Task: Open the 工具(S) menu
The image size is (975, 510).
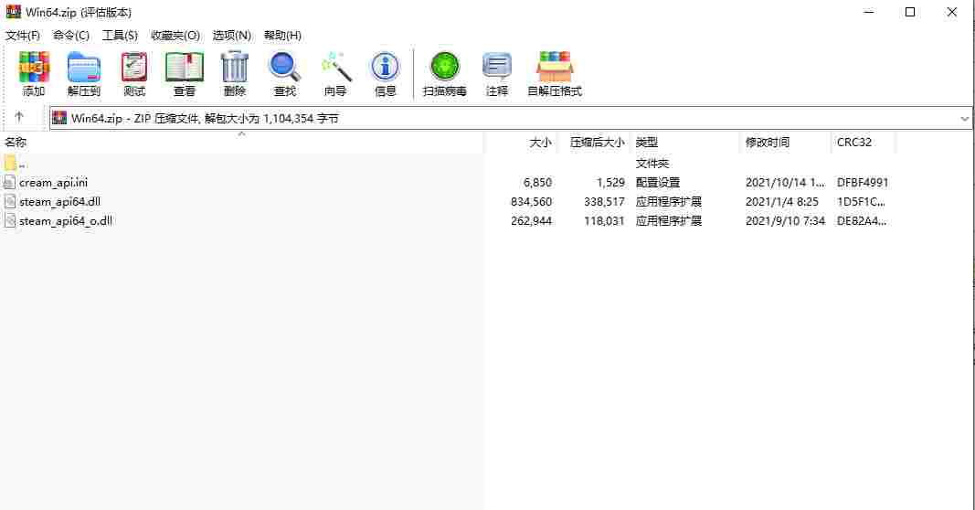Action: [x=120, y=36]
